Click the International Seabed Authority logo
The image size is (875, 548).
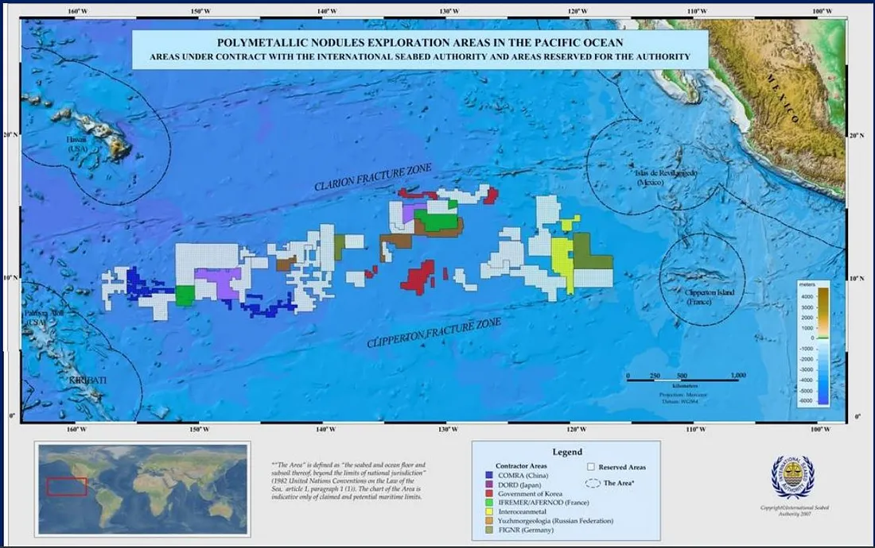pos(792,477)
